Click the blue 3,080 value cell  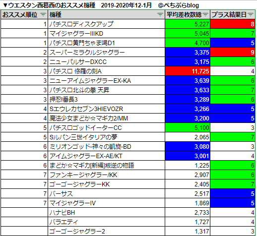[x=188, y=146]
